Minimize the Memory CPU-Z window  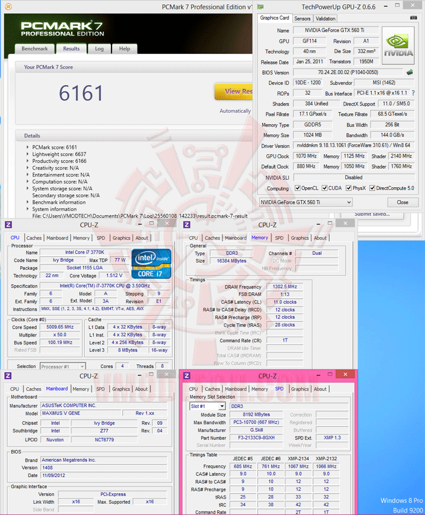click(x=318, y=224)
